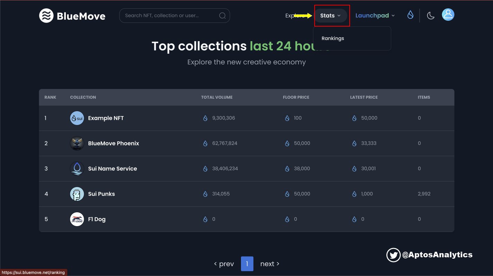
Task: Select page 1 in the pagination control
Action: click(247, 264)
